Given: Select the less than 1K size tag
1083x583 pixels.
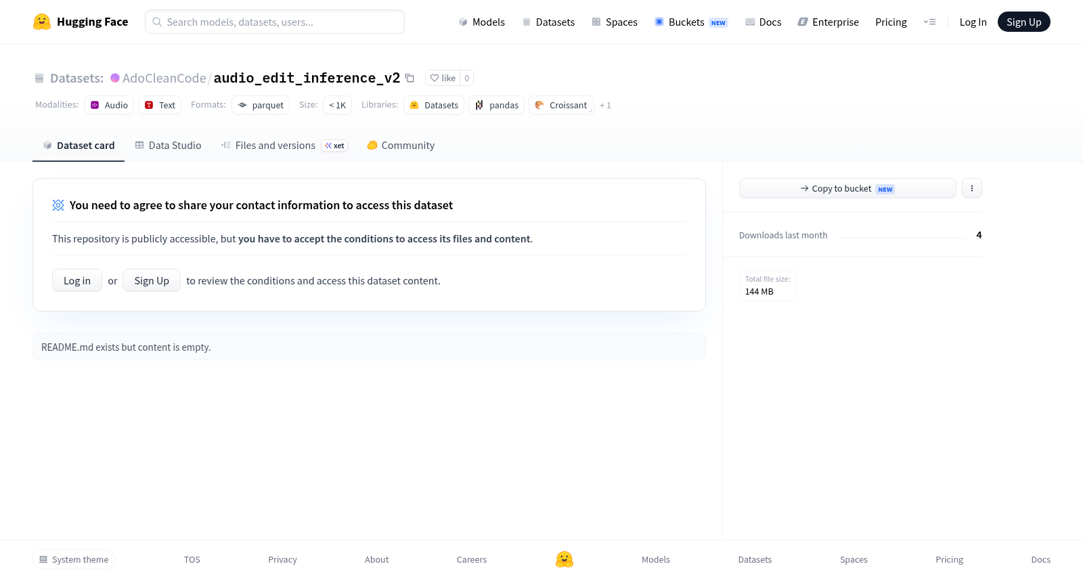Looking at the screenshot, I should (337, 105).
